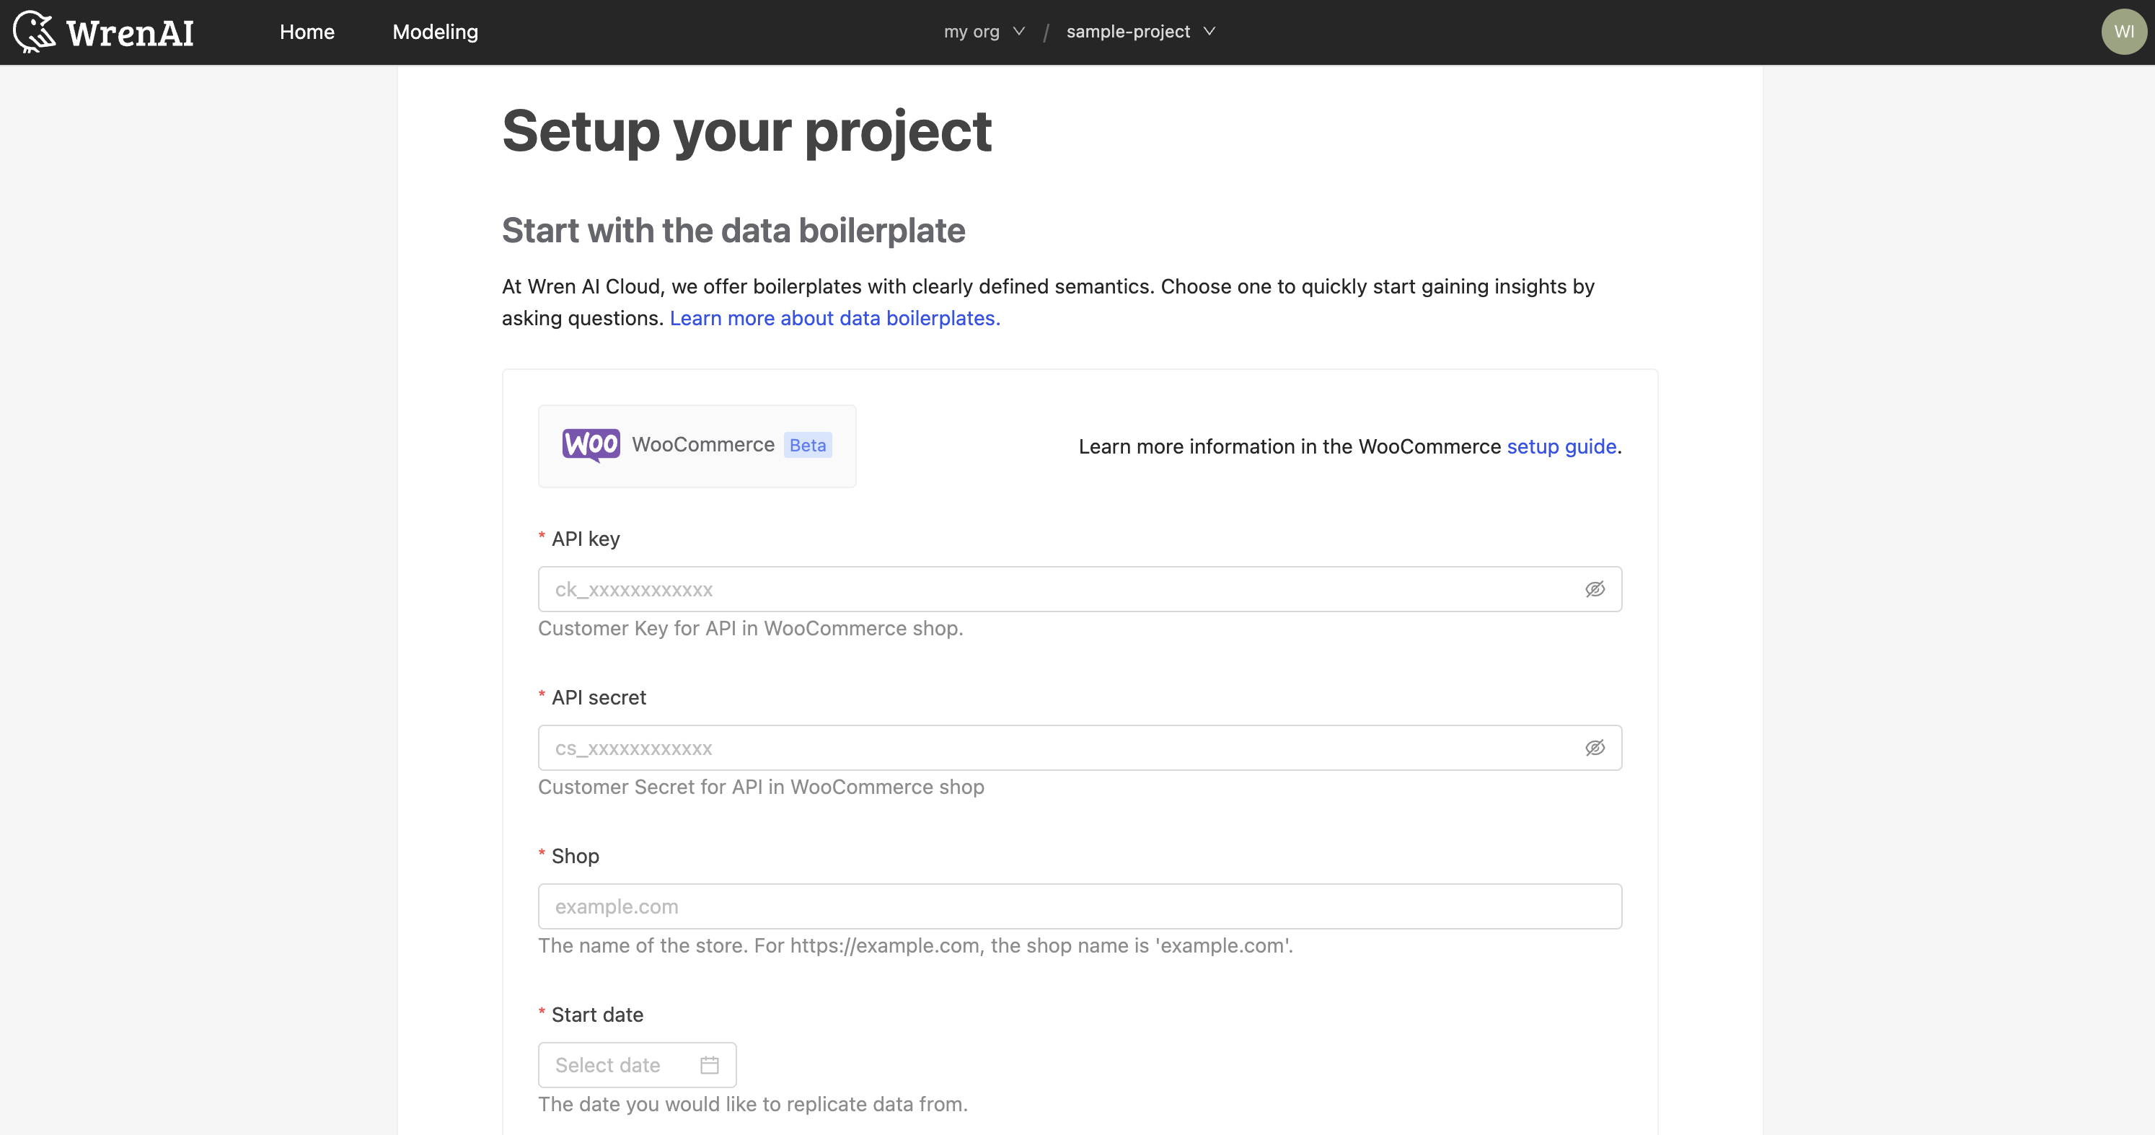Click the 'Customer Key for API in WooCommerce shop.' text

[750, 628]
